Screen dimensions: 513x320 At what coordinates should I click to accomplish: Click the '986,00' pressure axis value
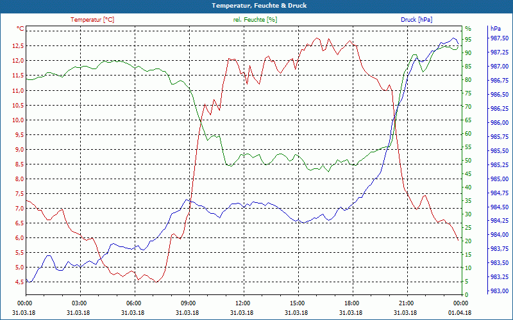[500, 122]
